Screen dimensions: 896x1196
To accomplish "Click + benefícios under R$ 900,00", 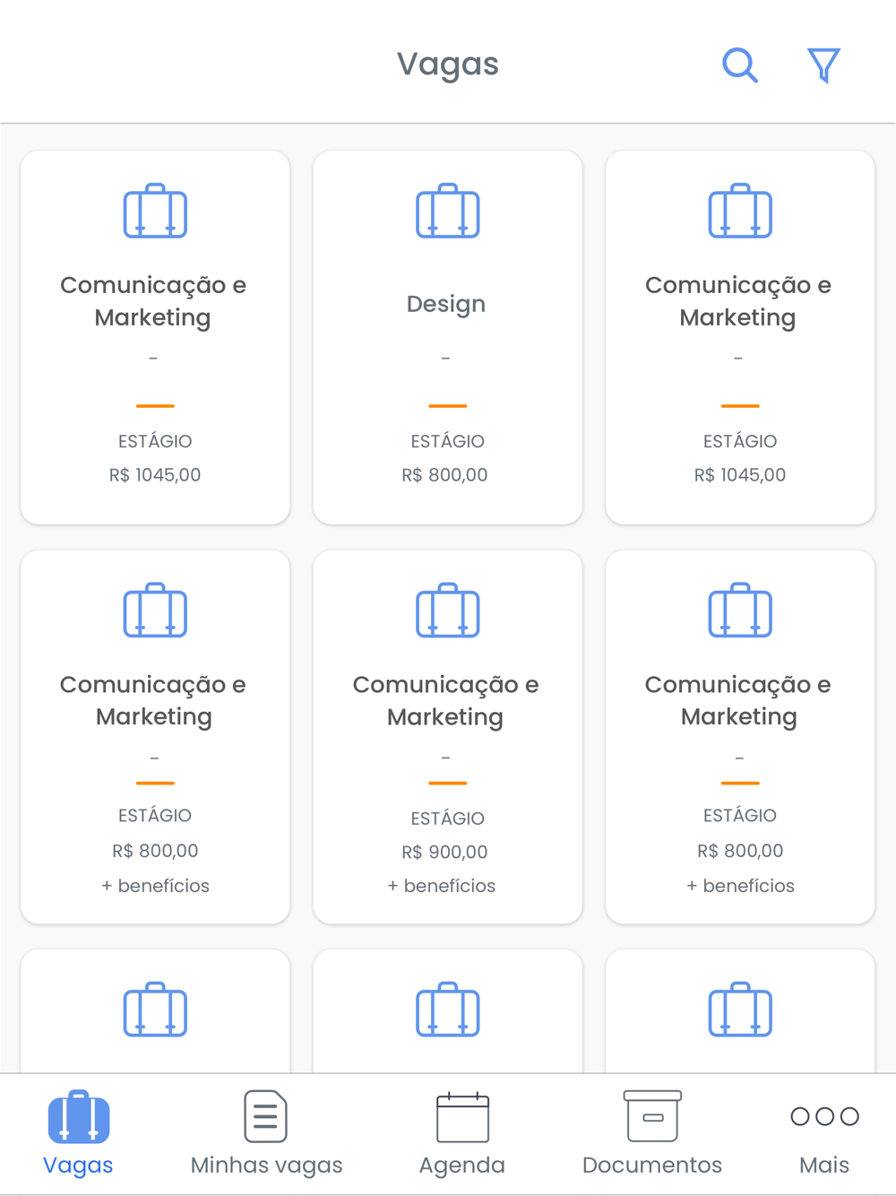I will 442,886.
